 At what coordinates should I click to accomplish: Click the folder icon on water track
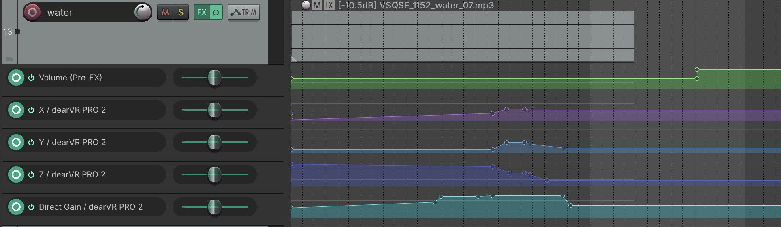point(10,59)
